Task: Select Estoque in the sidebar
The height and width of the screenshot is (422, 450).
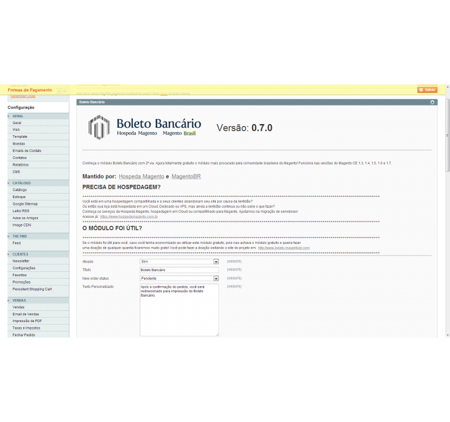Action: point(38,197)
